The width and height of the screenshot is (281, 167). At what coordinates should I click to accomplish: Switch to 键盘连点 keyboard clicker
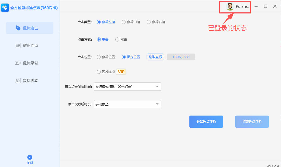coord(30,45)
